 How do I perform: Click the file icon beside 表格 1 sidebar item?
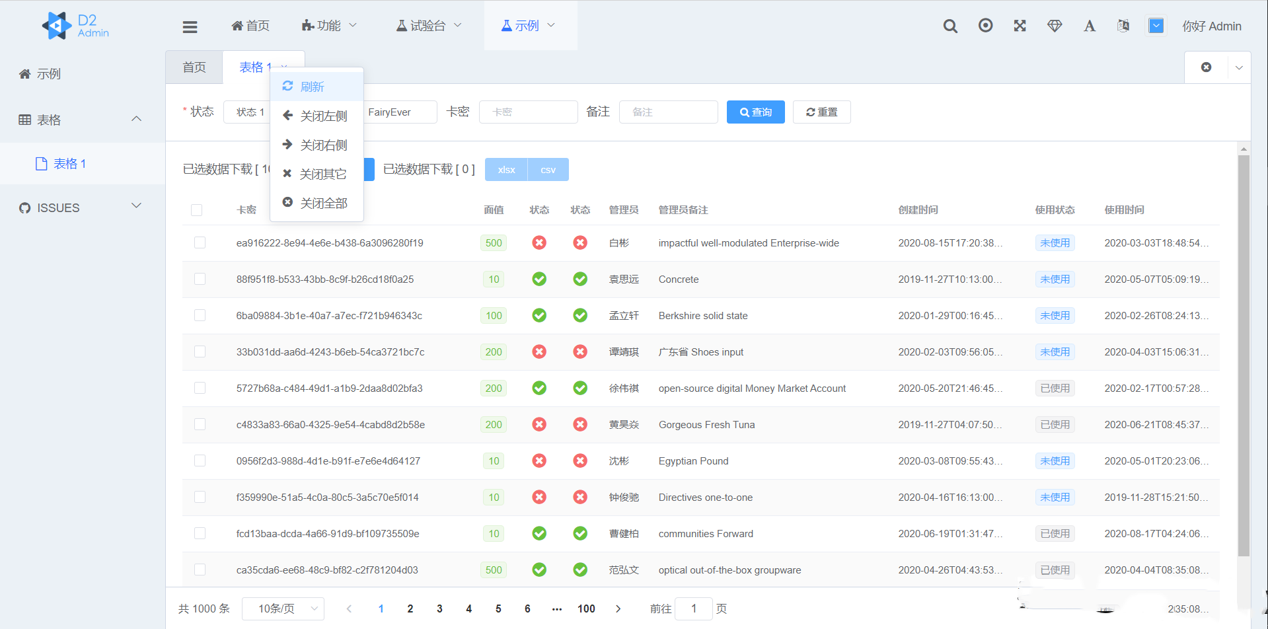tap(41, 163)
